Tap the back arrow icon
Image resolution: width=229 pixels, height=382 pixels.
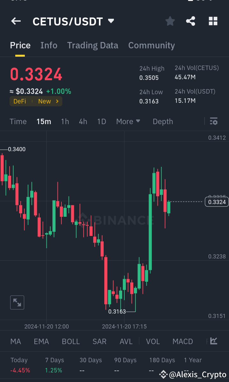point(16,21)
